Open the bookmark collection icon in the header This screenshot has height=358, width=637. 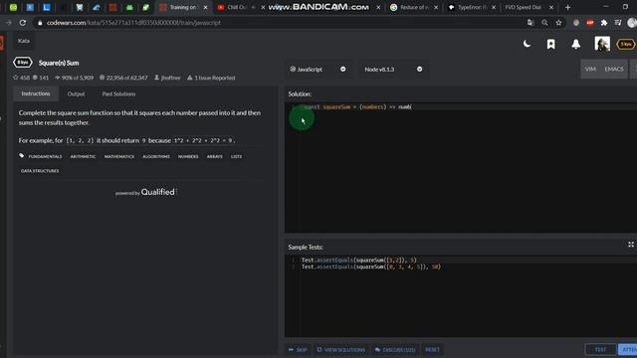(x=550, y=44)
